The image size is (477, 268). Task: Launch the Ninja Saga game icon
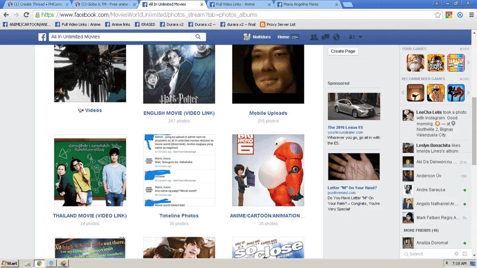coord(436,63)
